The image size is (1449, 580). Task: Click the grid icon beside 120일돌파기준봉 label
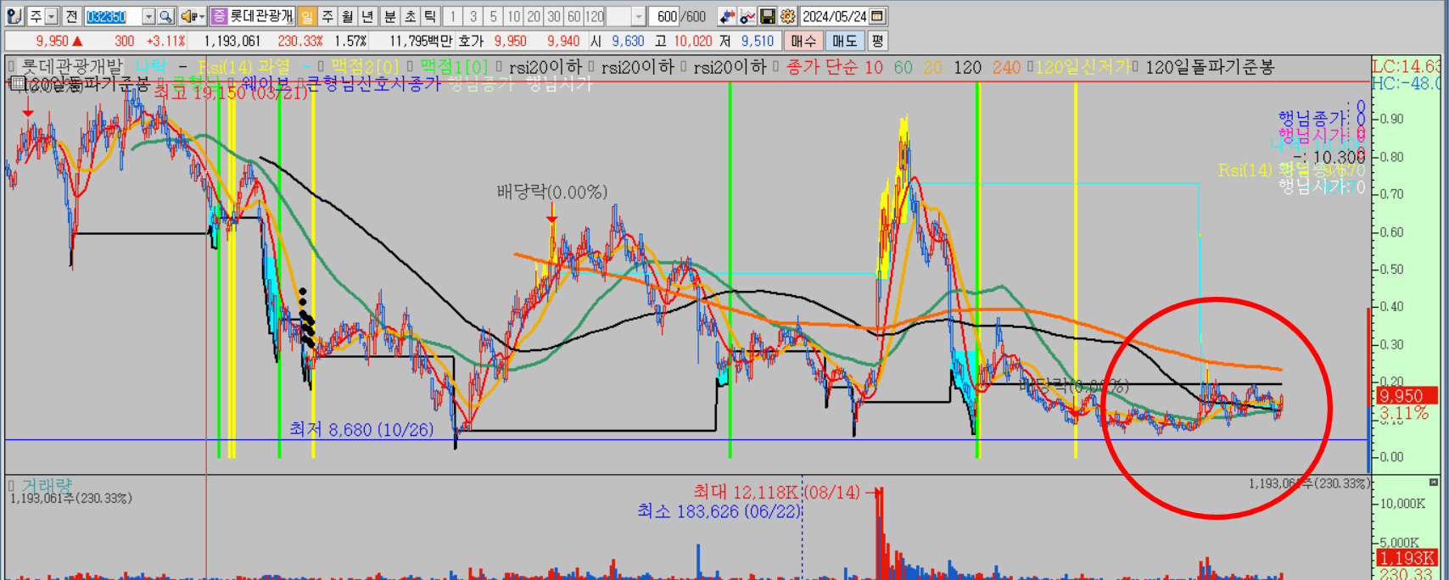click(x=17, y=82)
